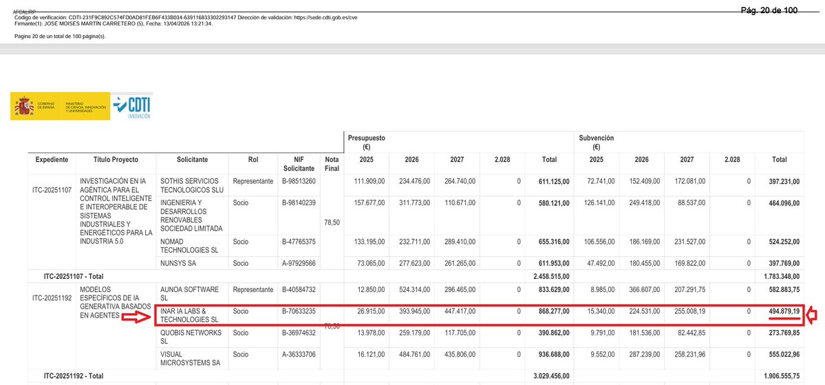The width and height of the screenshot is (825, 385).
Task: Click NIF B-70633235
Action: pyautogui.click(x=299, y=311)
